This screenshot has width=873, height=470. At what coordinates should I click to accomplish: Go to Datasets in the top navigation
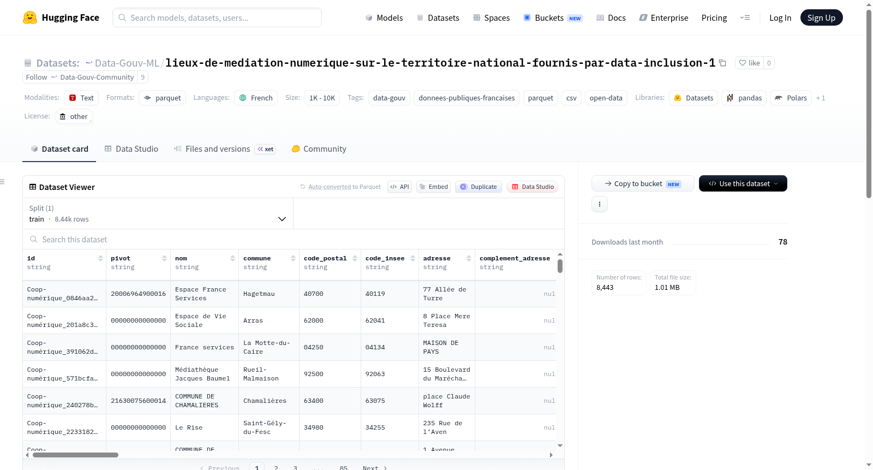point(438,18)
